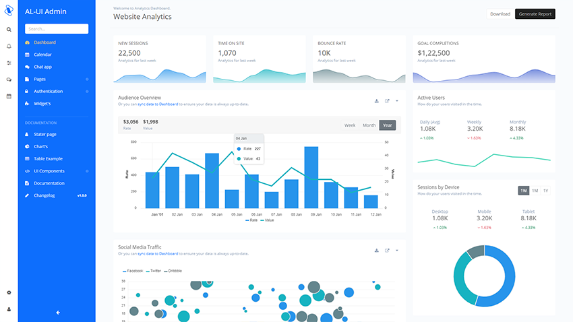Screen dimensions: 573x322
Task: Select Month range in Audience Overview
Action: [x=369, y=125]
